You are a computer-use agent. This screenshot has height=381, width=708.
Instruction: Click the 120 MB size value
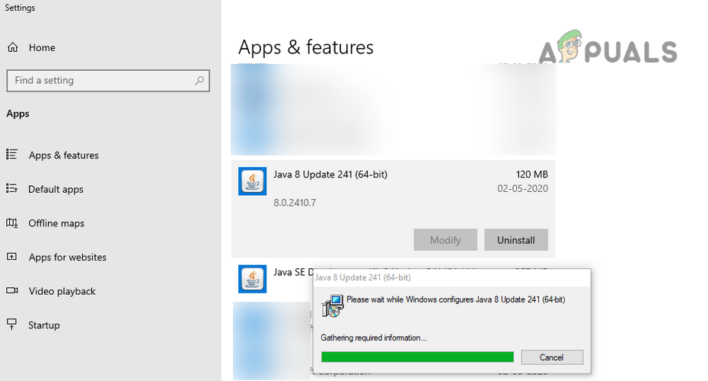click(531, 174)
